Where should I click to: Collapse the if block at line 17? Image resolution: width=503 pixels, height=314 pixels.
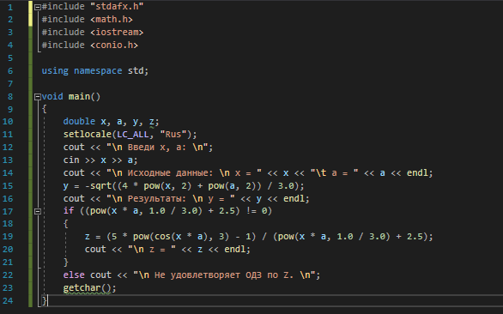pyautogui.click(x=38, y=211)
